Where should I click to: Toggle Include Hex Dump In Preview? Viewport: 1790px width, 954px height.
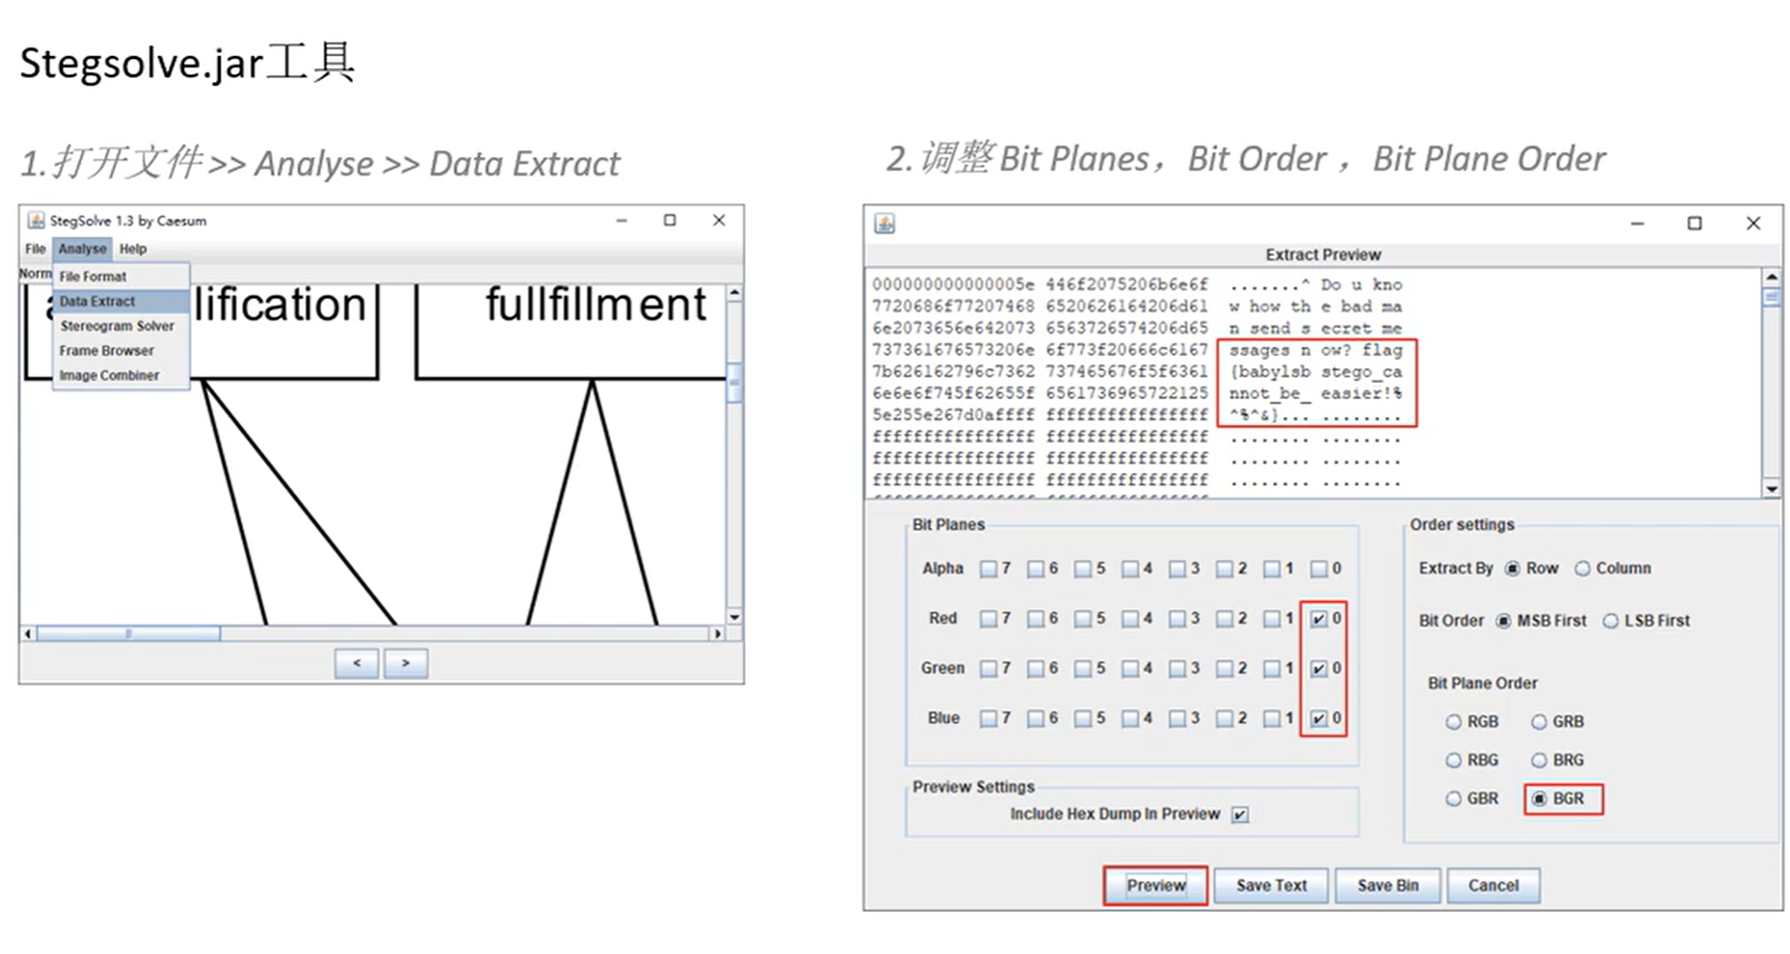[1240, 815]
